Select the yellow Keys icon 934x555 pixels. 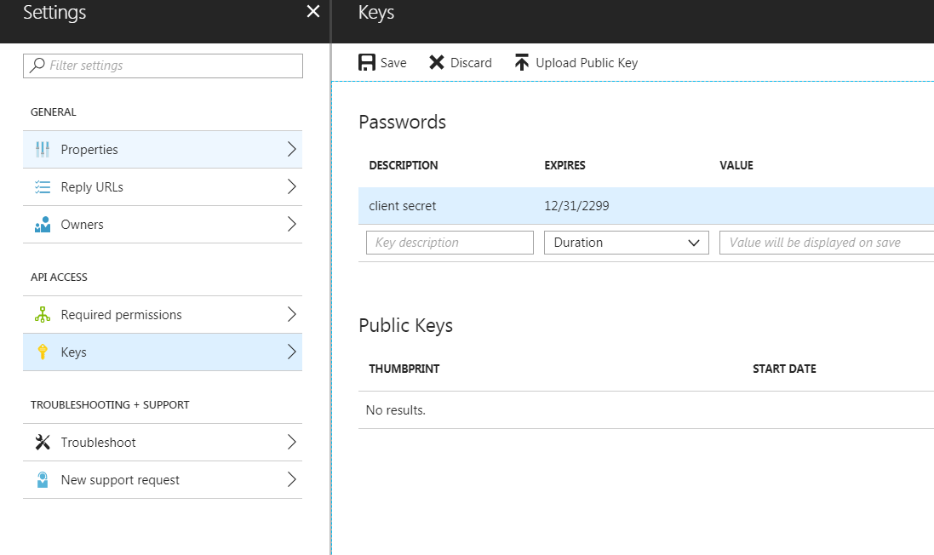pyautogui.click(x=43, y=352)
